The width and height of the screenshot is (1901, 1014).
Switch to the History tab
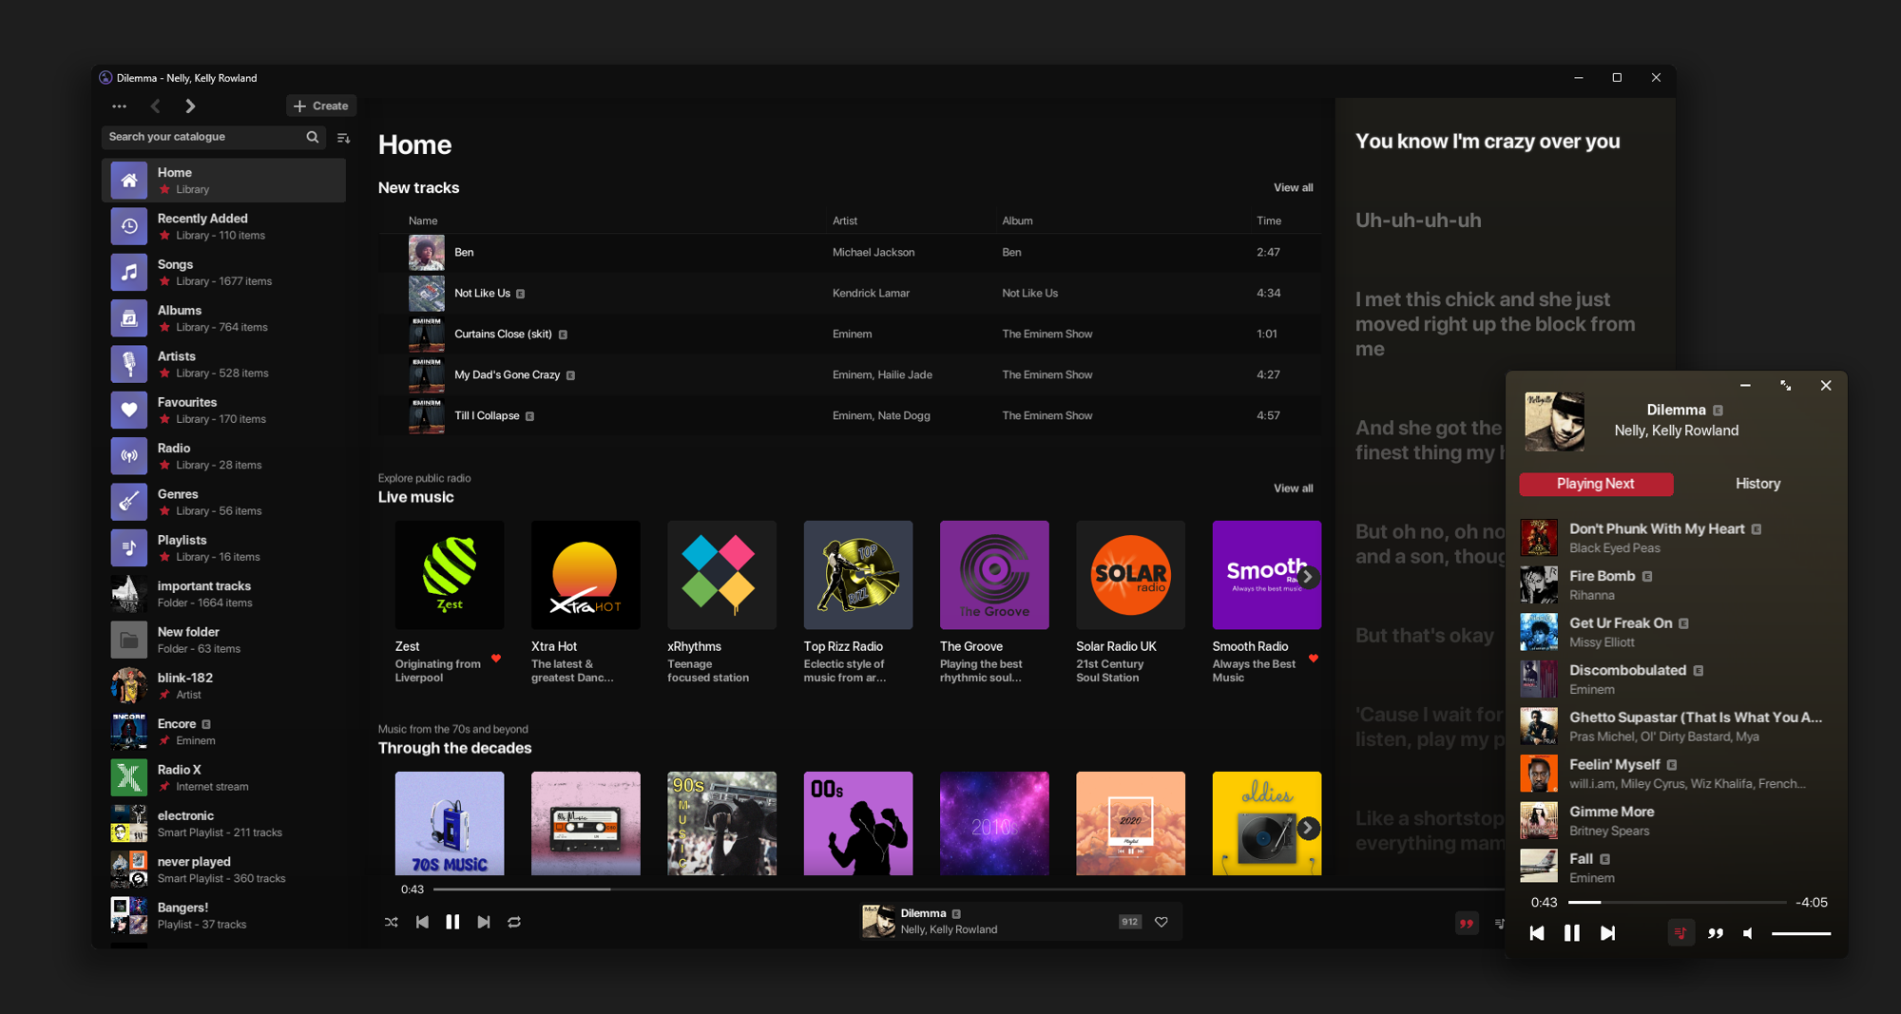(1758, 484)
